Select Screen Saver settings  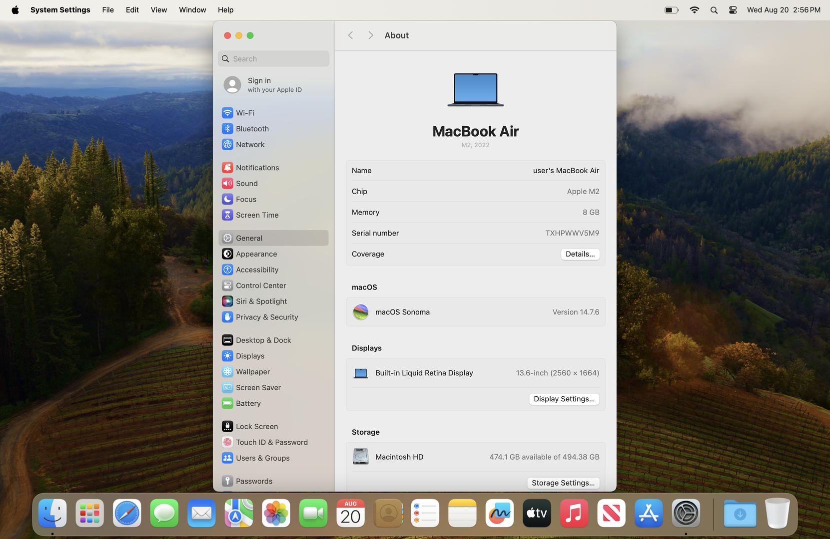tap(273, 388)
